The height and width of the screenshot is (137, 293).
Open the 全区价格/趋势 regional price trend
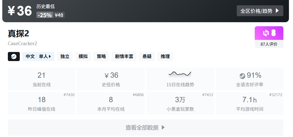pyautogui.click(x=260, y=11)
